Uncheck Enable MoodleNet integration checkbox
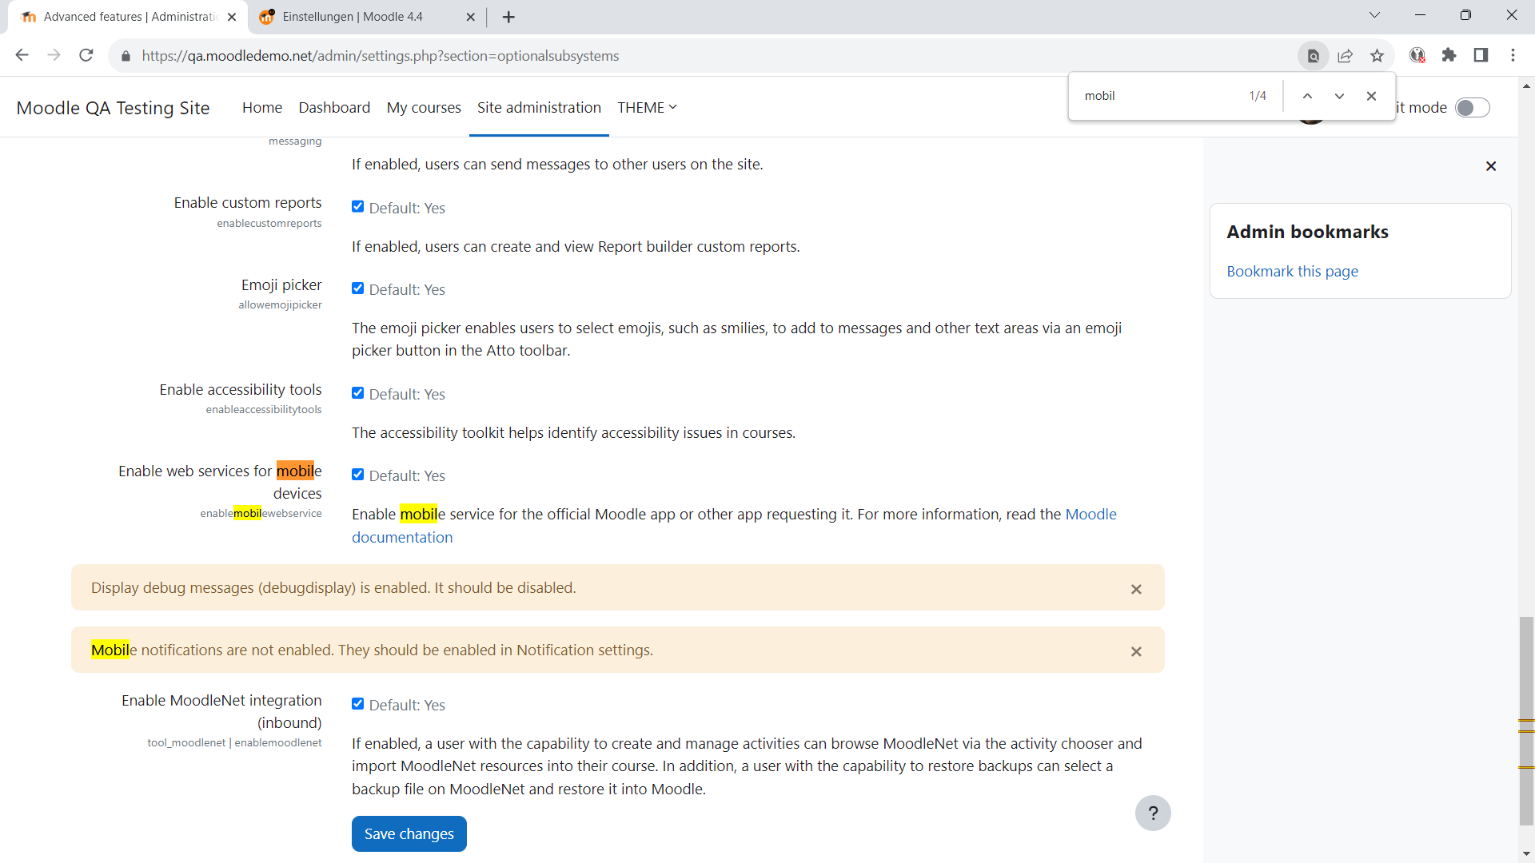The image size is (1535, 863). coord(357,704)
